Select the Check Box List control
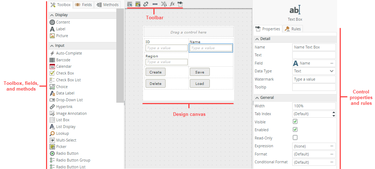375x169 pixels. (65, 80)
